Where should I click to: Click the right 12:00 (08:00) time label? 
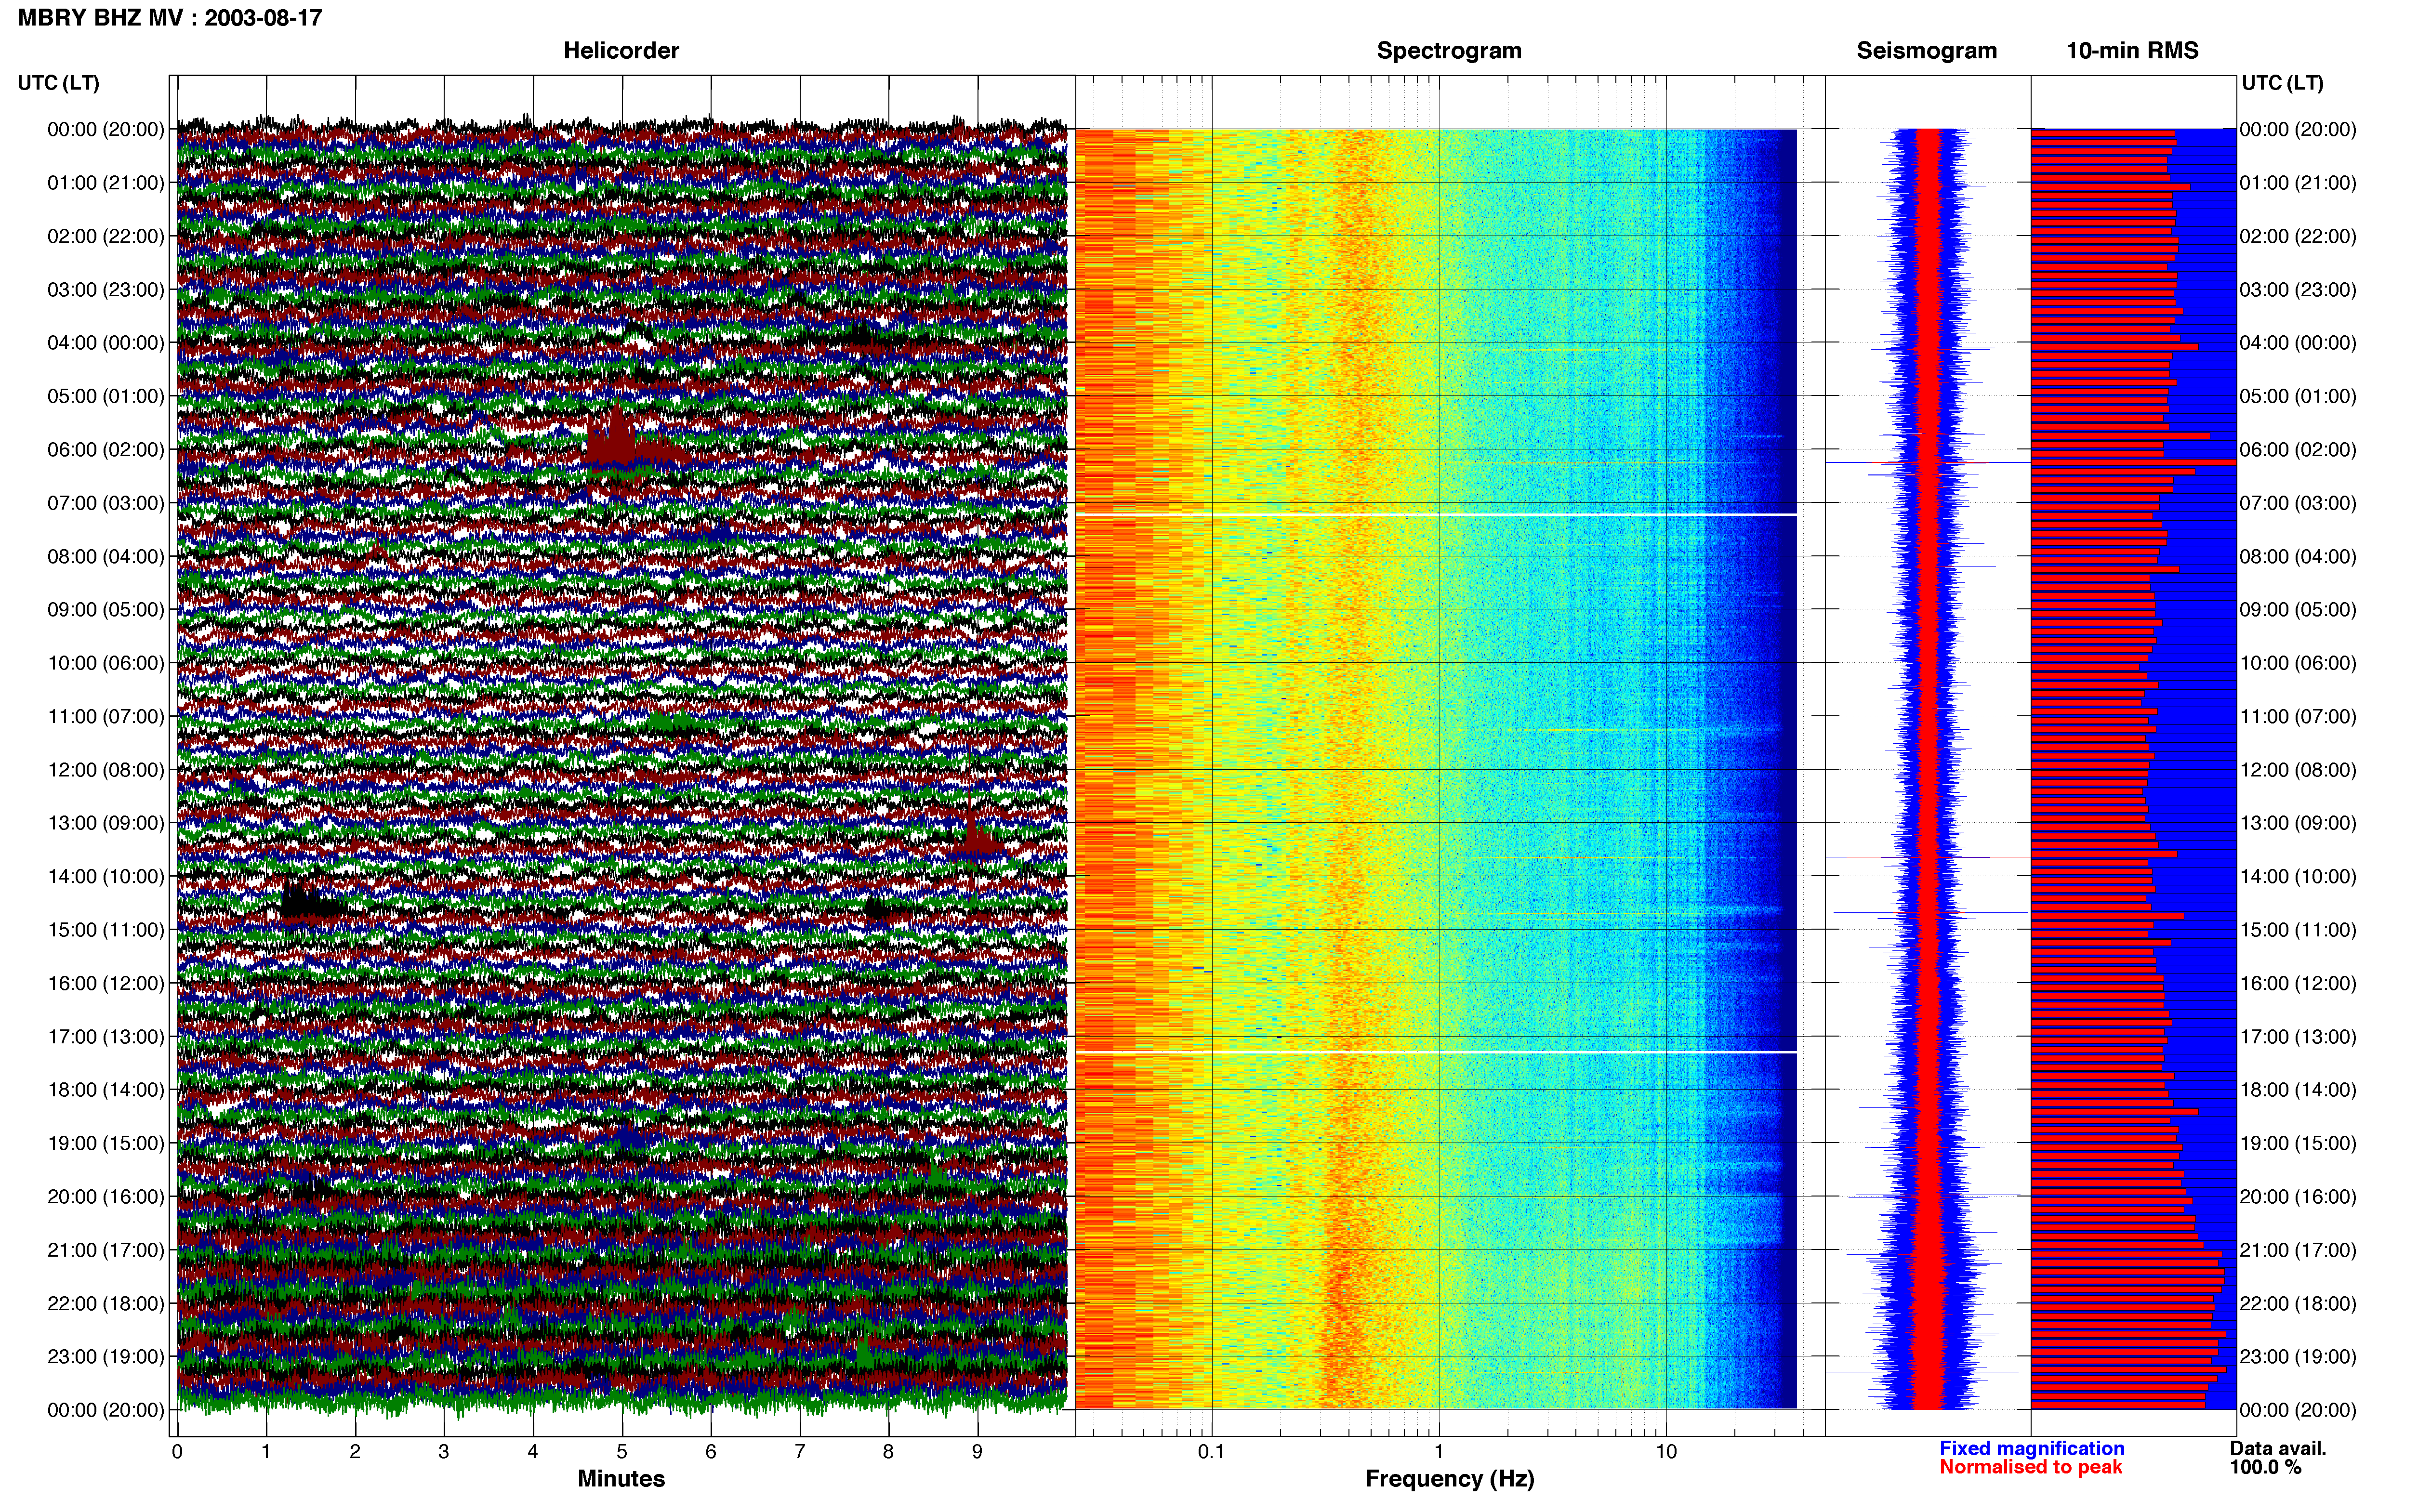coord(2298,770)
